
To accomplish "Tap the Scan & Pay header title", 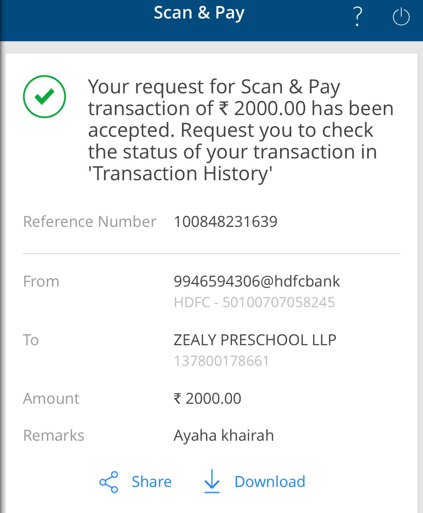I will point(199,13).
